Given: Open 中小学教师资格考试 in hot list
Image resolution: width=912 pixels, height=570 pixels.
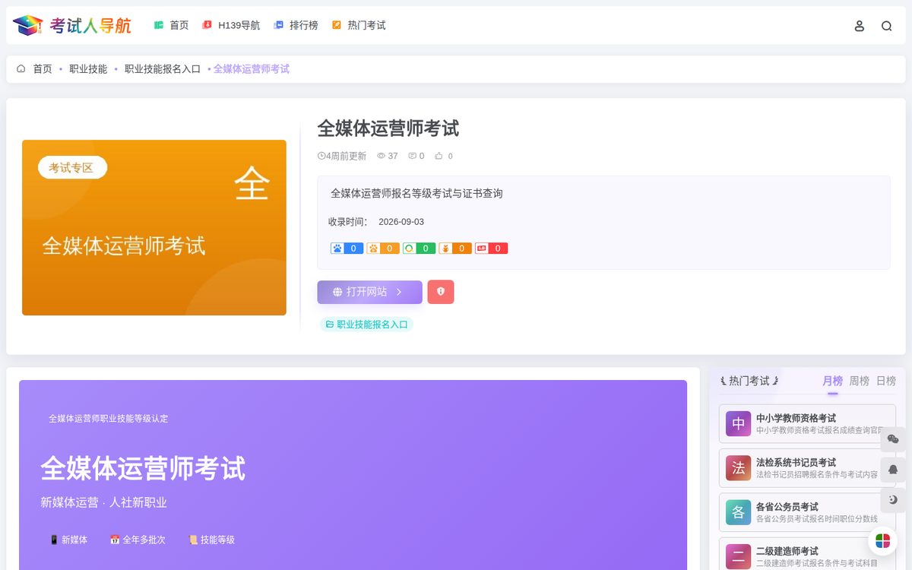Looking at the screenshot, I should [807, 424].
